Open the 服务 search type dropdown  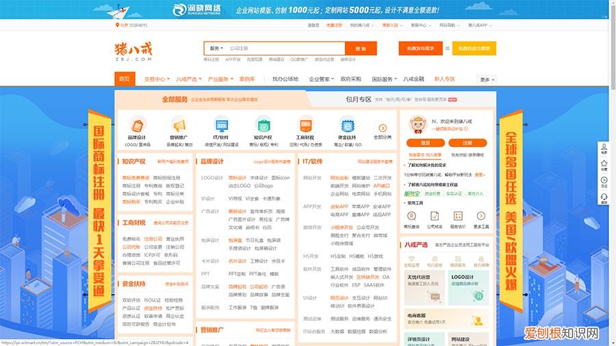point(216,49)
